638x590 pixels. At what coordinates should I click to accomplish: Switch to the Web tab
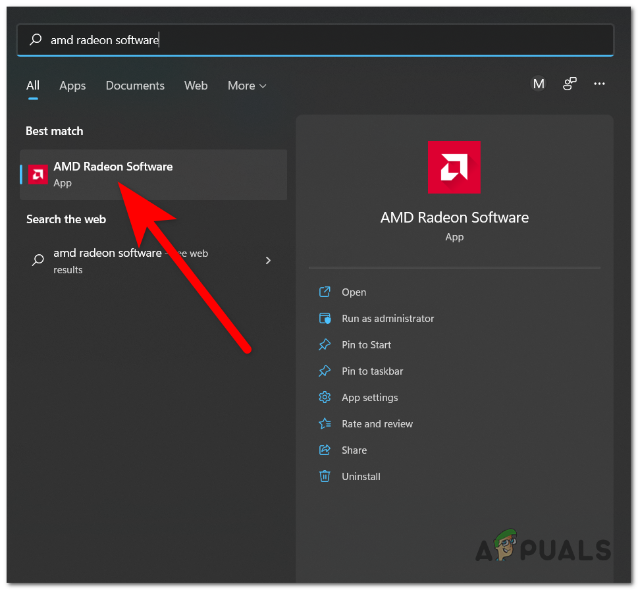point(196,86)
